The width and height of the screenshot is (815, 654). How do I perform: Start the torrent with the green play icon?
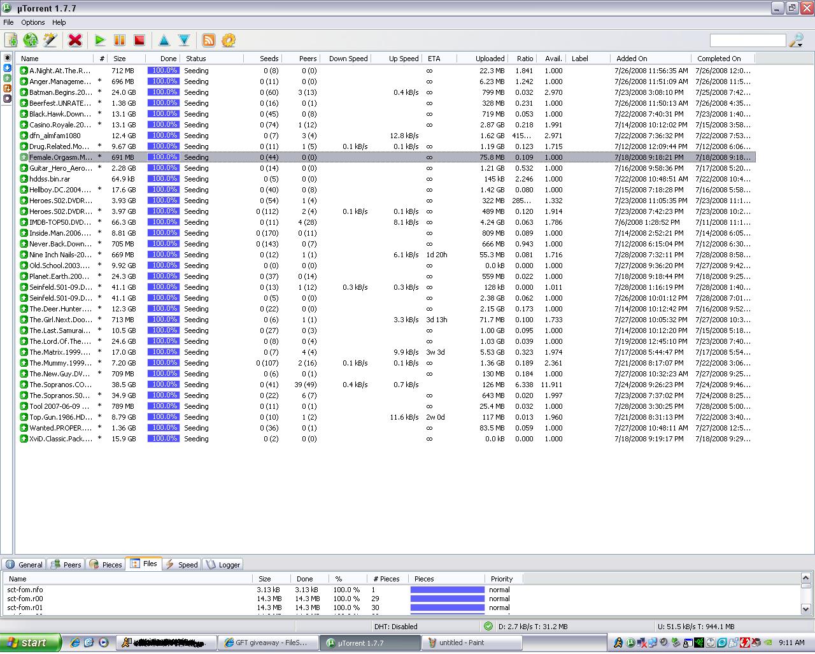100,40
